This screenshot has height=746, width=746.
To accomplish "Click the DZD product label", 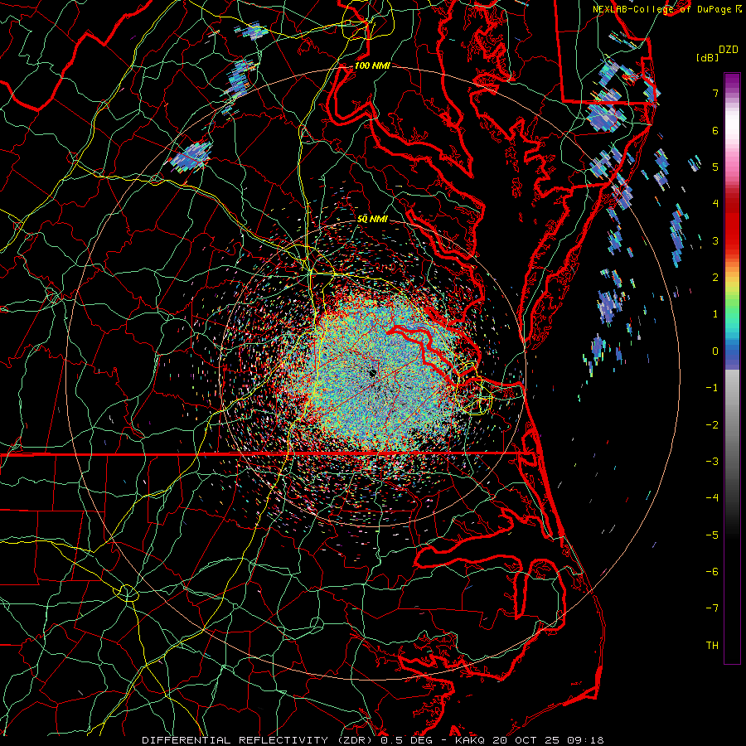I will (729, 50).
